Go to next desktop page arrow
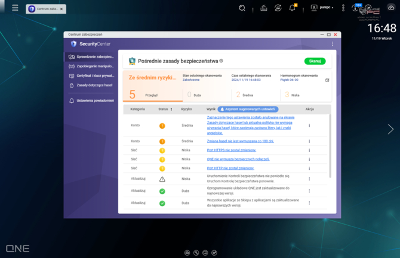400x258 pixels. (390, 129)
